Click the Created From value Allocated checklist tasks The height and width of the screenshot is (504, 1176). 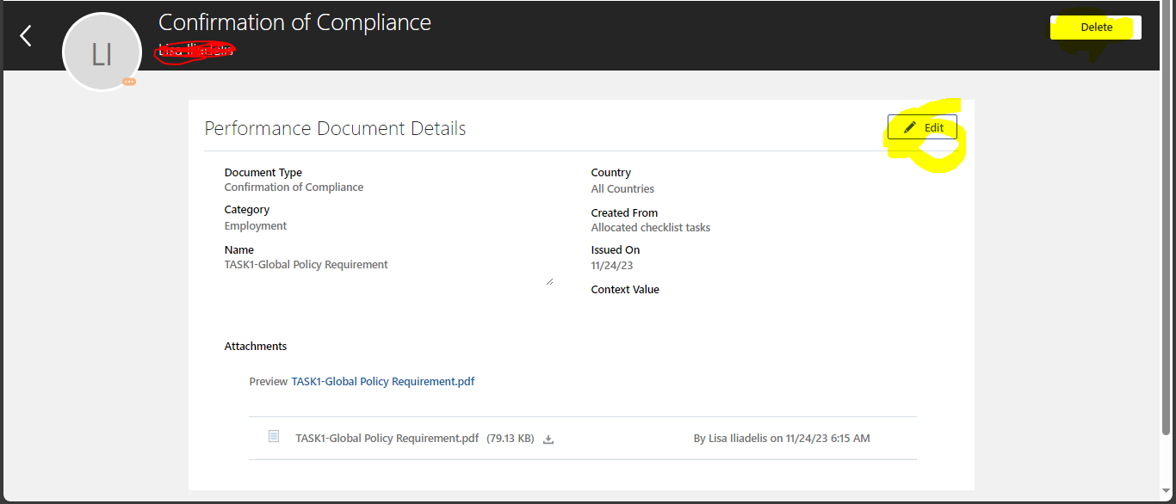[650, 227]
